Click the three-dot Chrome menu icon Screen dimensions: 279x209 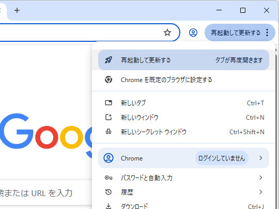(267, 33)
